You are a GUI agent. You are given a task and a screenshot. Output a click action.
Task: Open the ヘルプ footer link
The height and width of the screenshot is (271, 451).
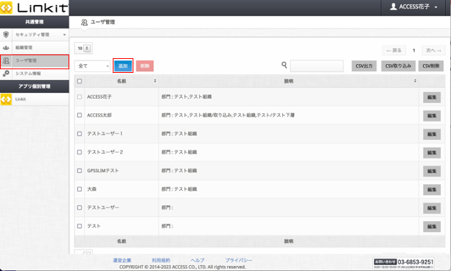click(197, 260)
